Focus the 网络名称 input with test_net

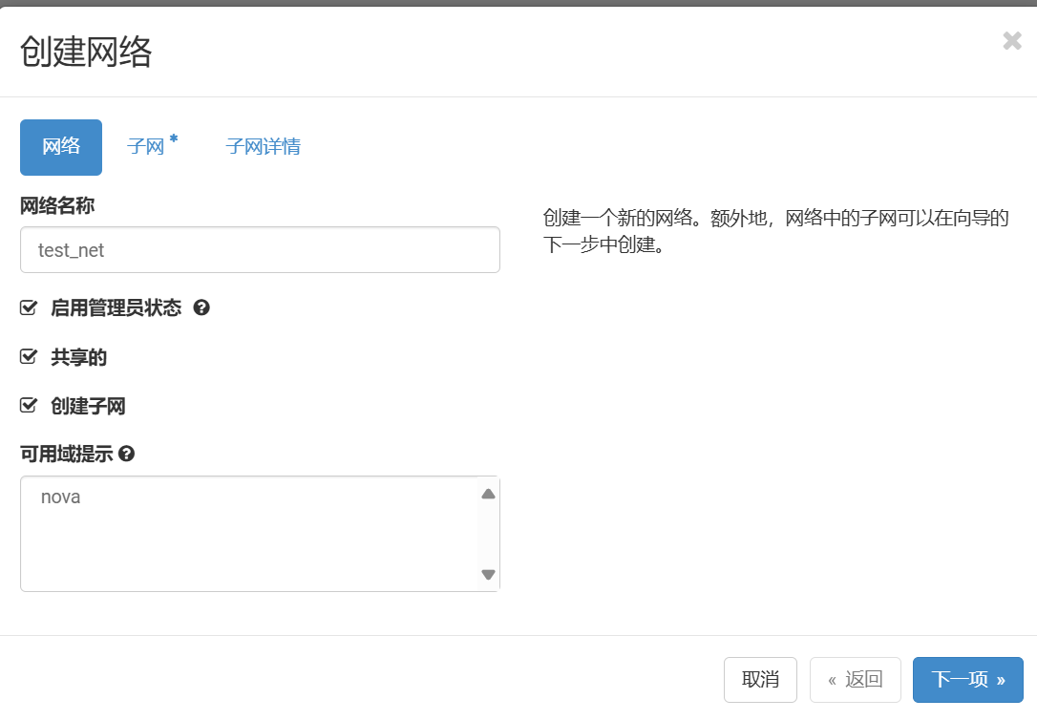point(260,250)
